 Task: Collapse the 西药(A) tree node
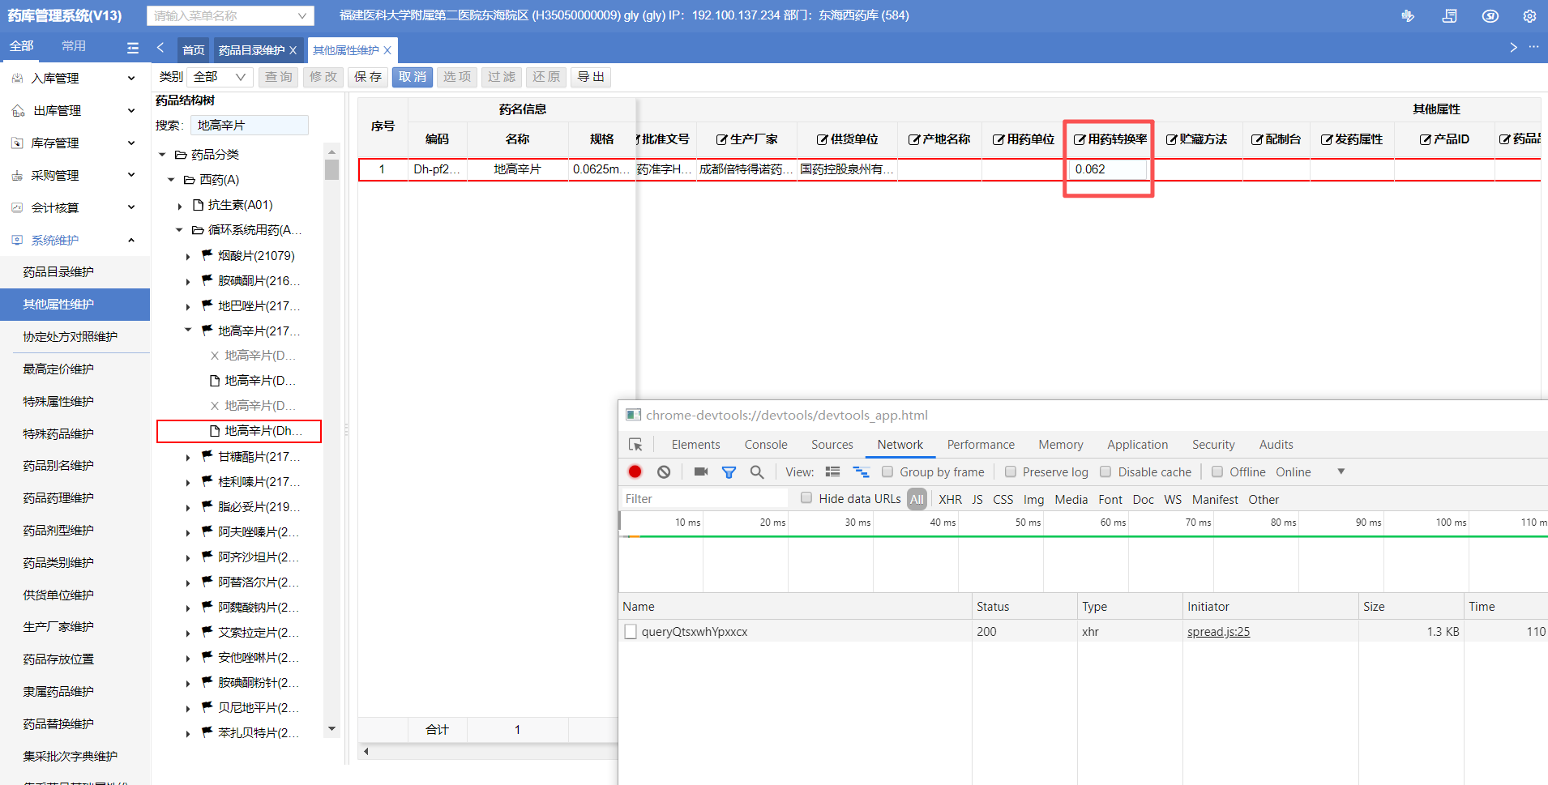click(x=171, y=180)
